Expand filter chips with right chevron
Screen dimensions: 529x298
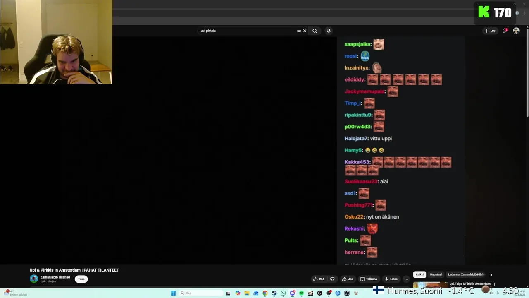tap(491, 274)
